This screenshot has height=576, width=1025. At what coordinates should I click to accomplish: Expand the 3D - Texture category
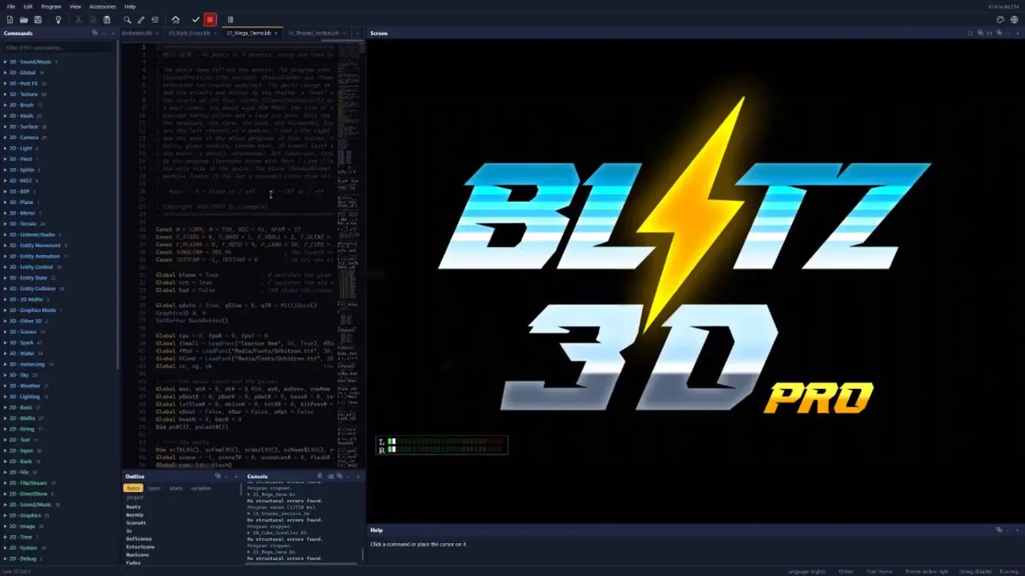[x=23, y=94]
